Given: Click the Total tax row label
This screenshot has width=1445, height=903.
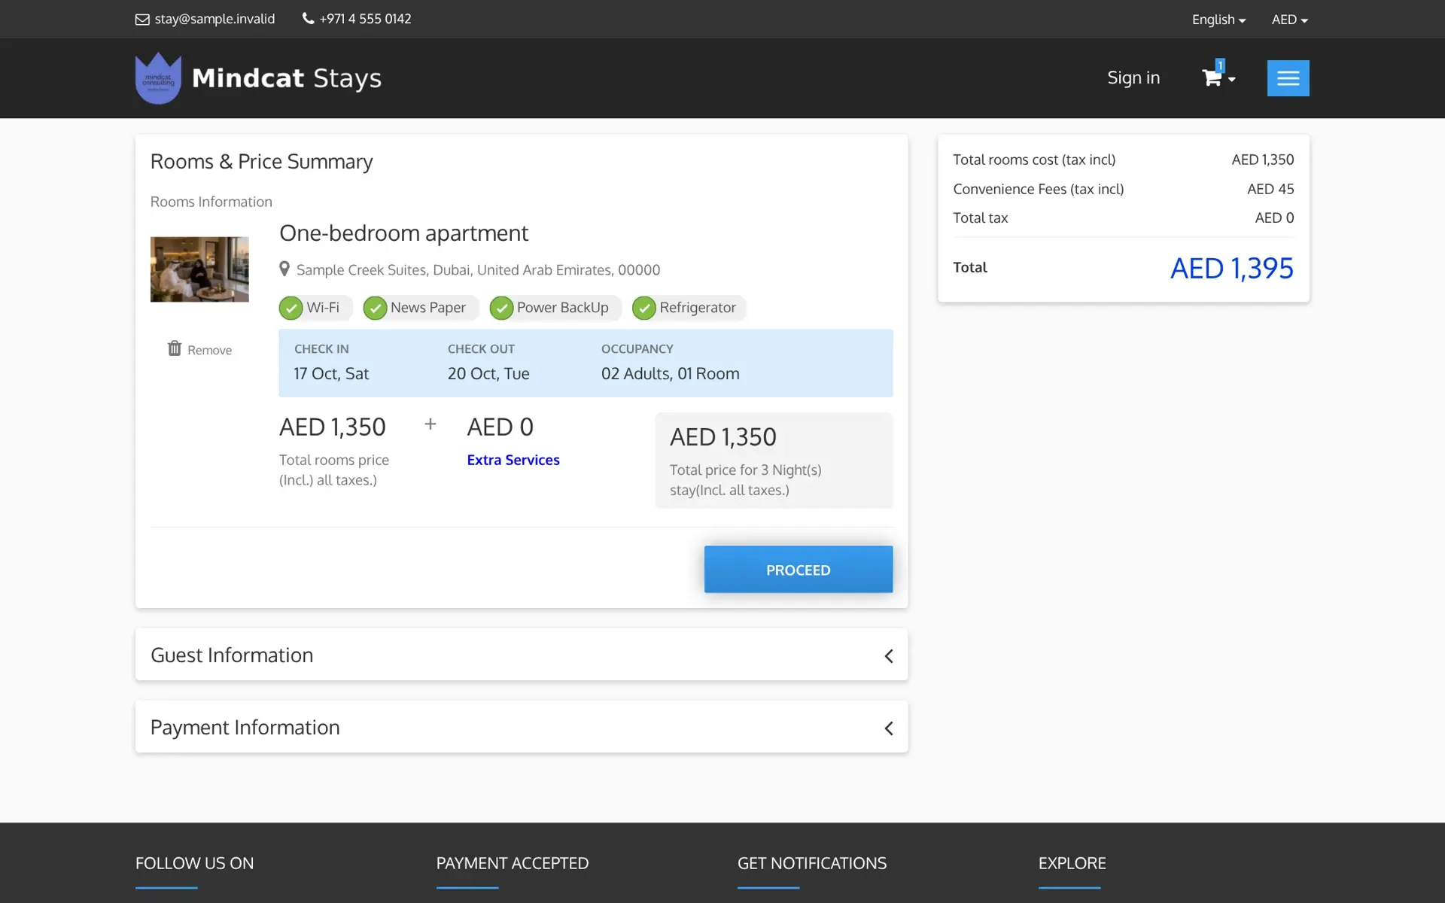Looking at the screenshot, I should point(980,217).
